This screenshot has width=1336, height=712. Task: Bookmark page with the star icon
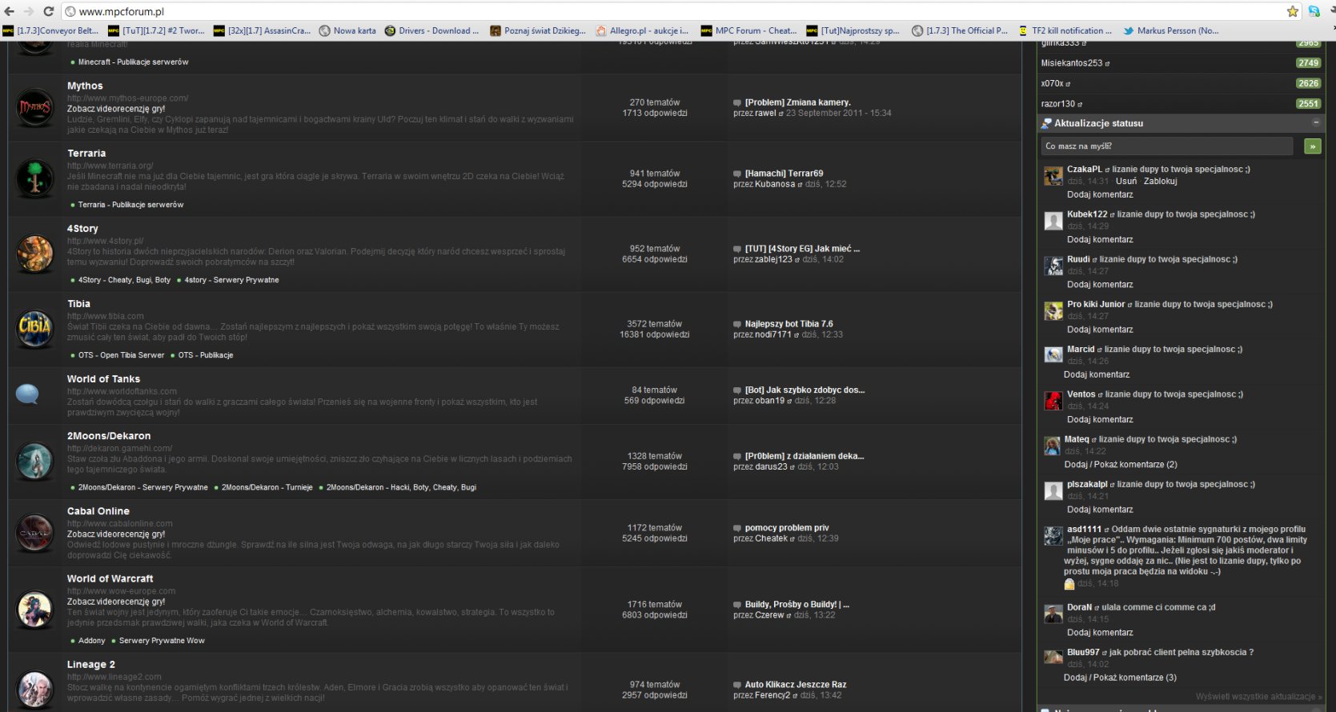pos(1292,11)
